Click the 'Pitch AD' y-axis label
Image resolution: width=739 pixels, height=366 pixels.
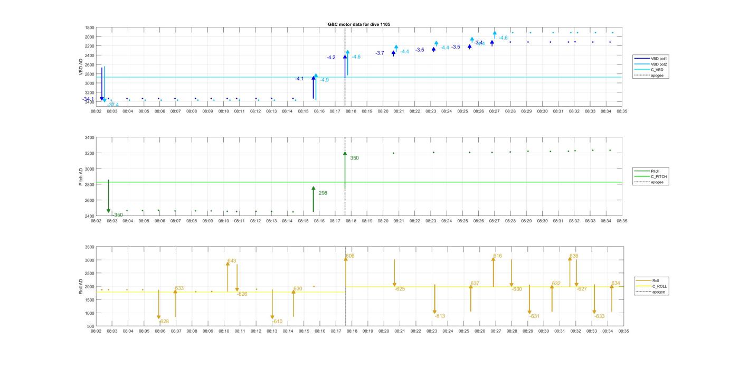81,177
